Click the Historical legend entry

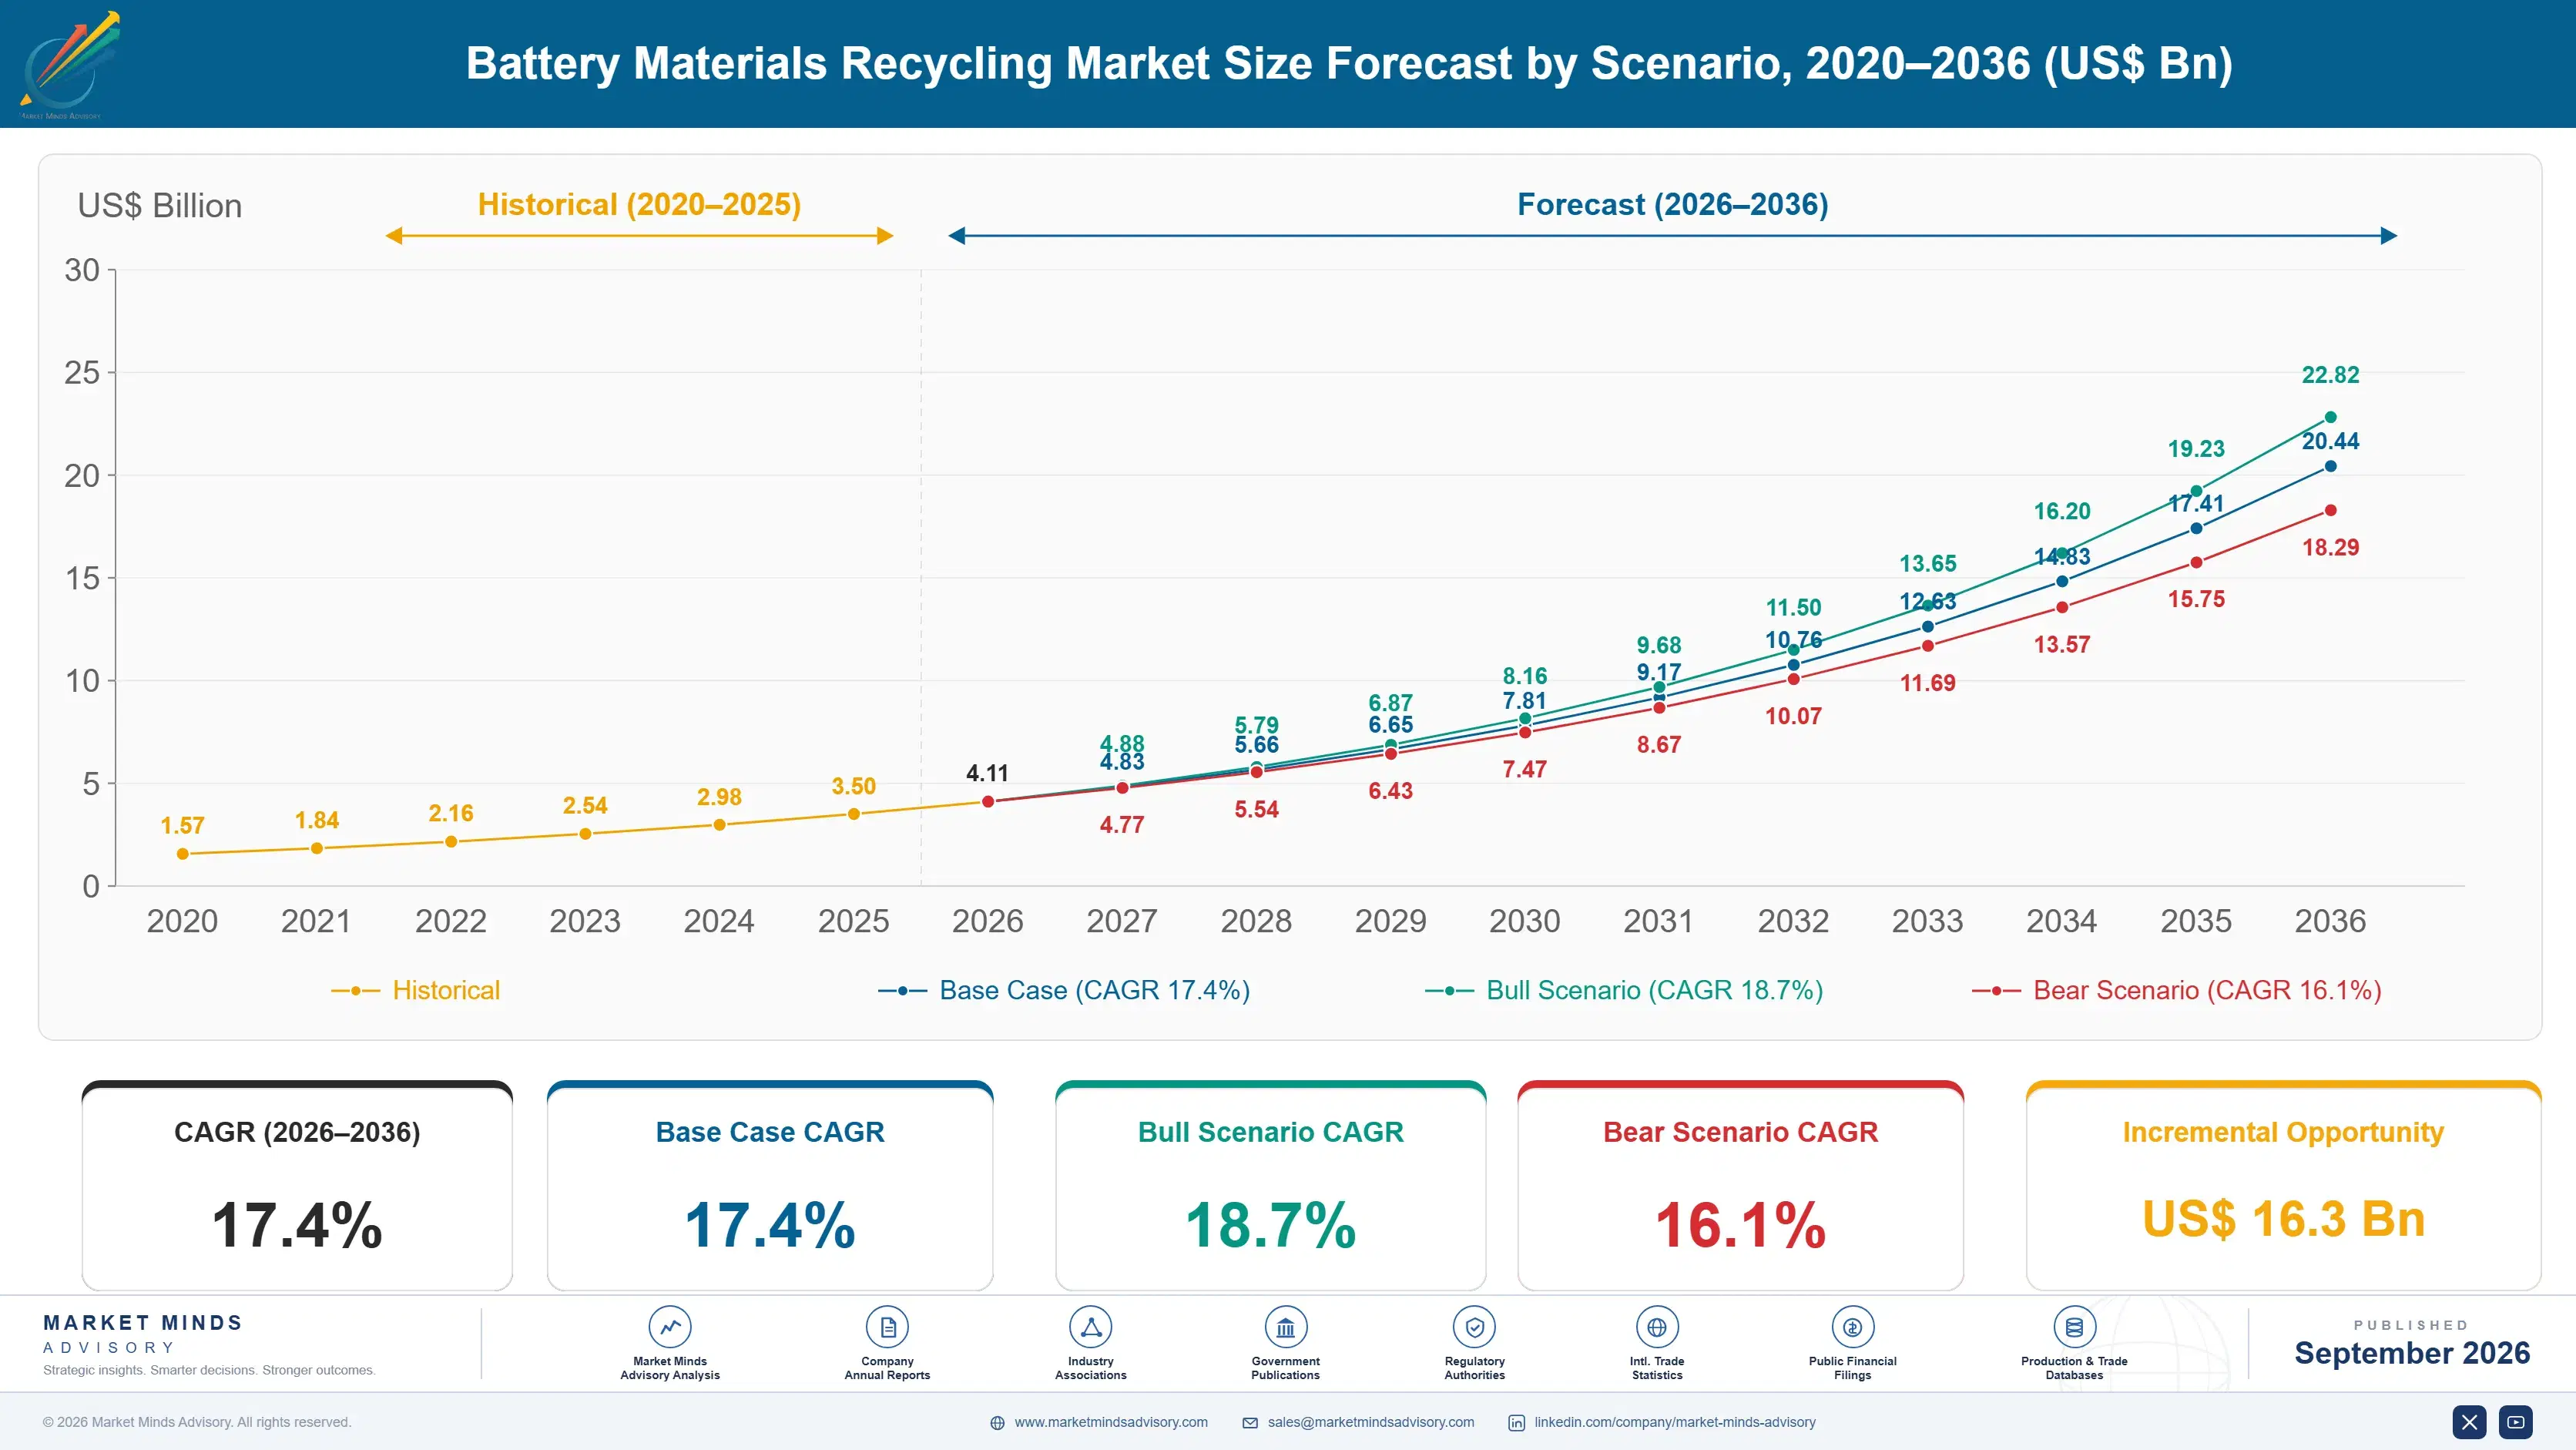tap(416, 990)
